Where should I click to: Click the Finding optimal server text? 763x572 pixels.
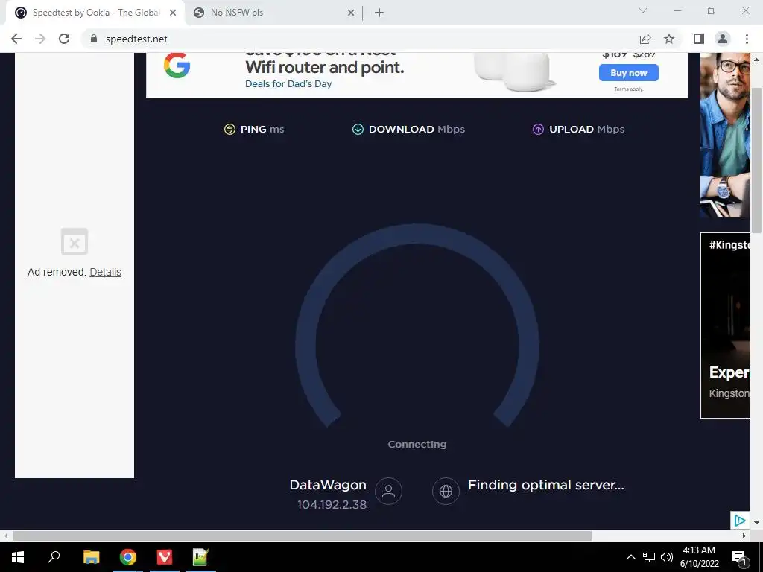click(546, 485)
